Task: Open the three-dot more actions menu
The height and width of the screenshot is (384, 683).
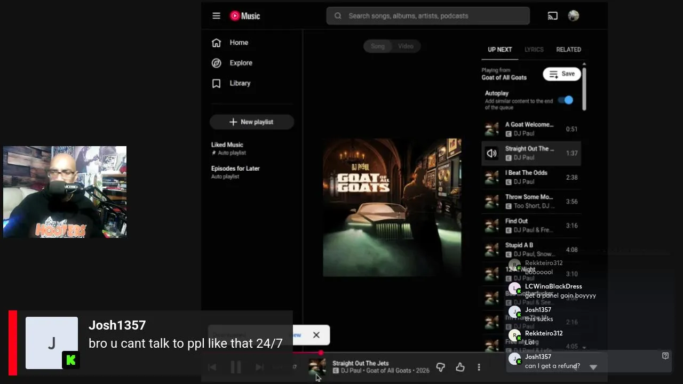Action: pyautogui.click(x=479, y=367)
